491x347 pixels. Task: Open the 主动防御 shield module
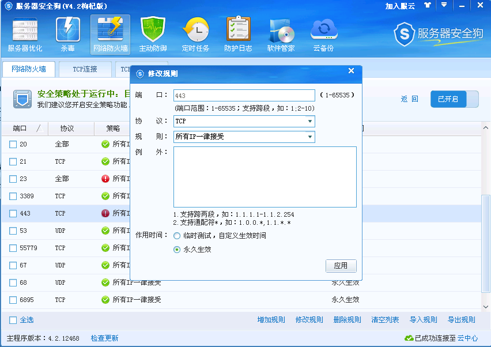pos(153,35)
